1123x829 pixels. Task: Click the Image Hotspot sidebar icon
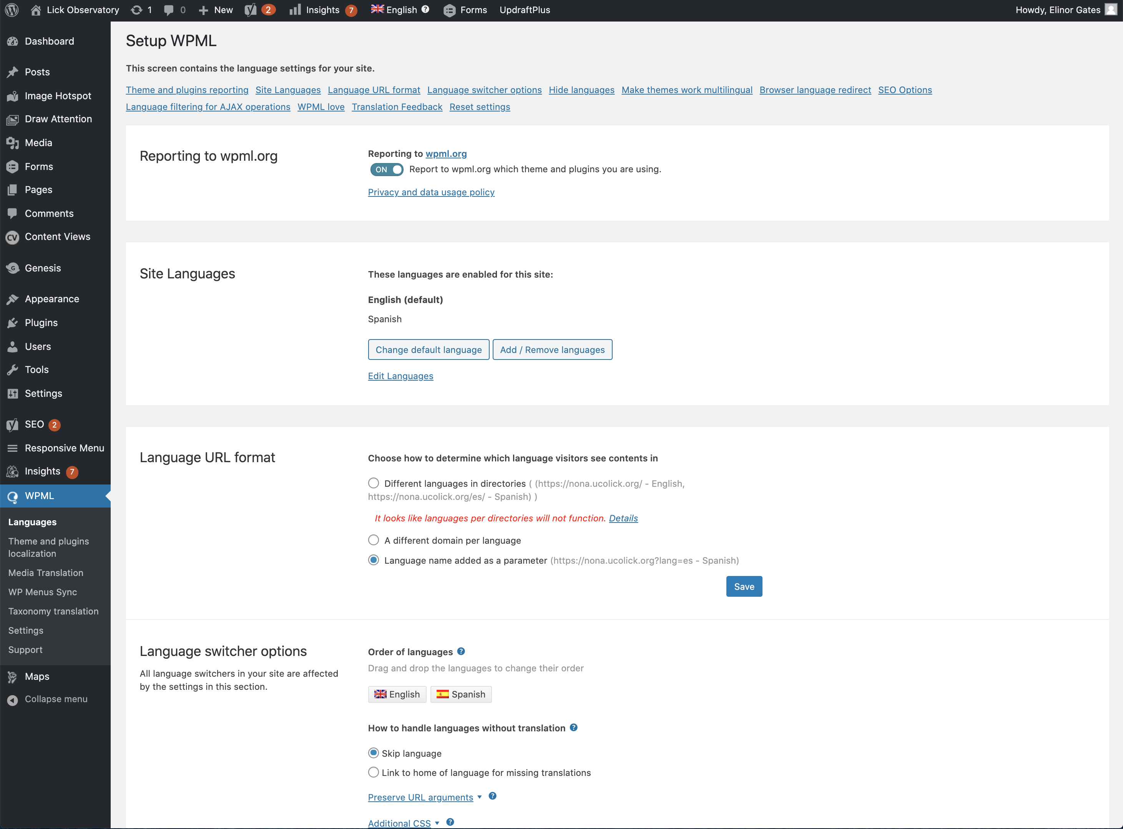pyautogui.click(x=13, y=96)
